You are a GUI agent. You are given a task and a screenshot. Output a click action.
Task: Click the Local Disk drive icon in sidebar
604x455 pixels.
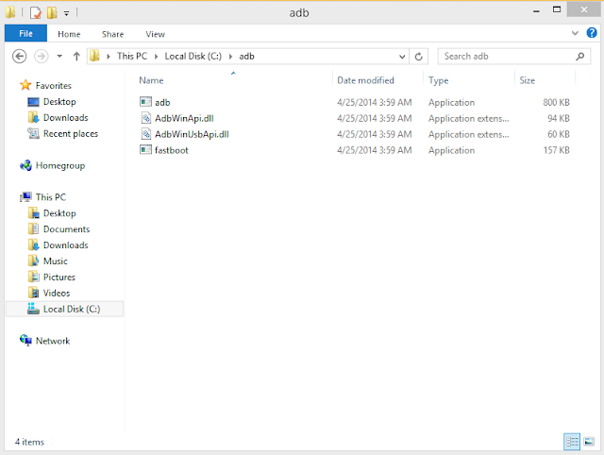pyautogui.click(x=34, y=309)
